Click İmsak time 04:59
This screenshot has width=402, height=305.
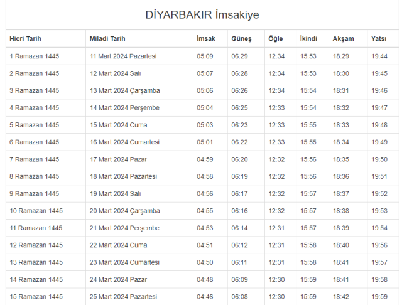pyautogui.click(x=205, y=159)
